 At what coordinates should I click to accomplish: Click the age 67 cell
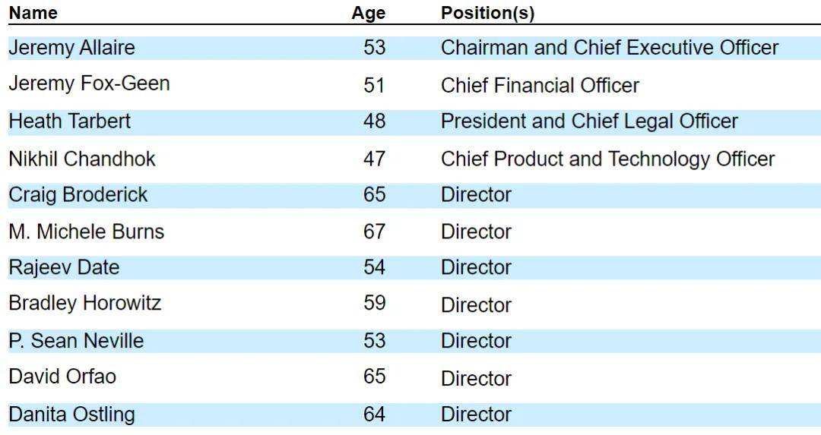click(x=374, y=232)
